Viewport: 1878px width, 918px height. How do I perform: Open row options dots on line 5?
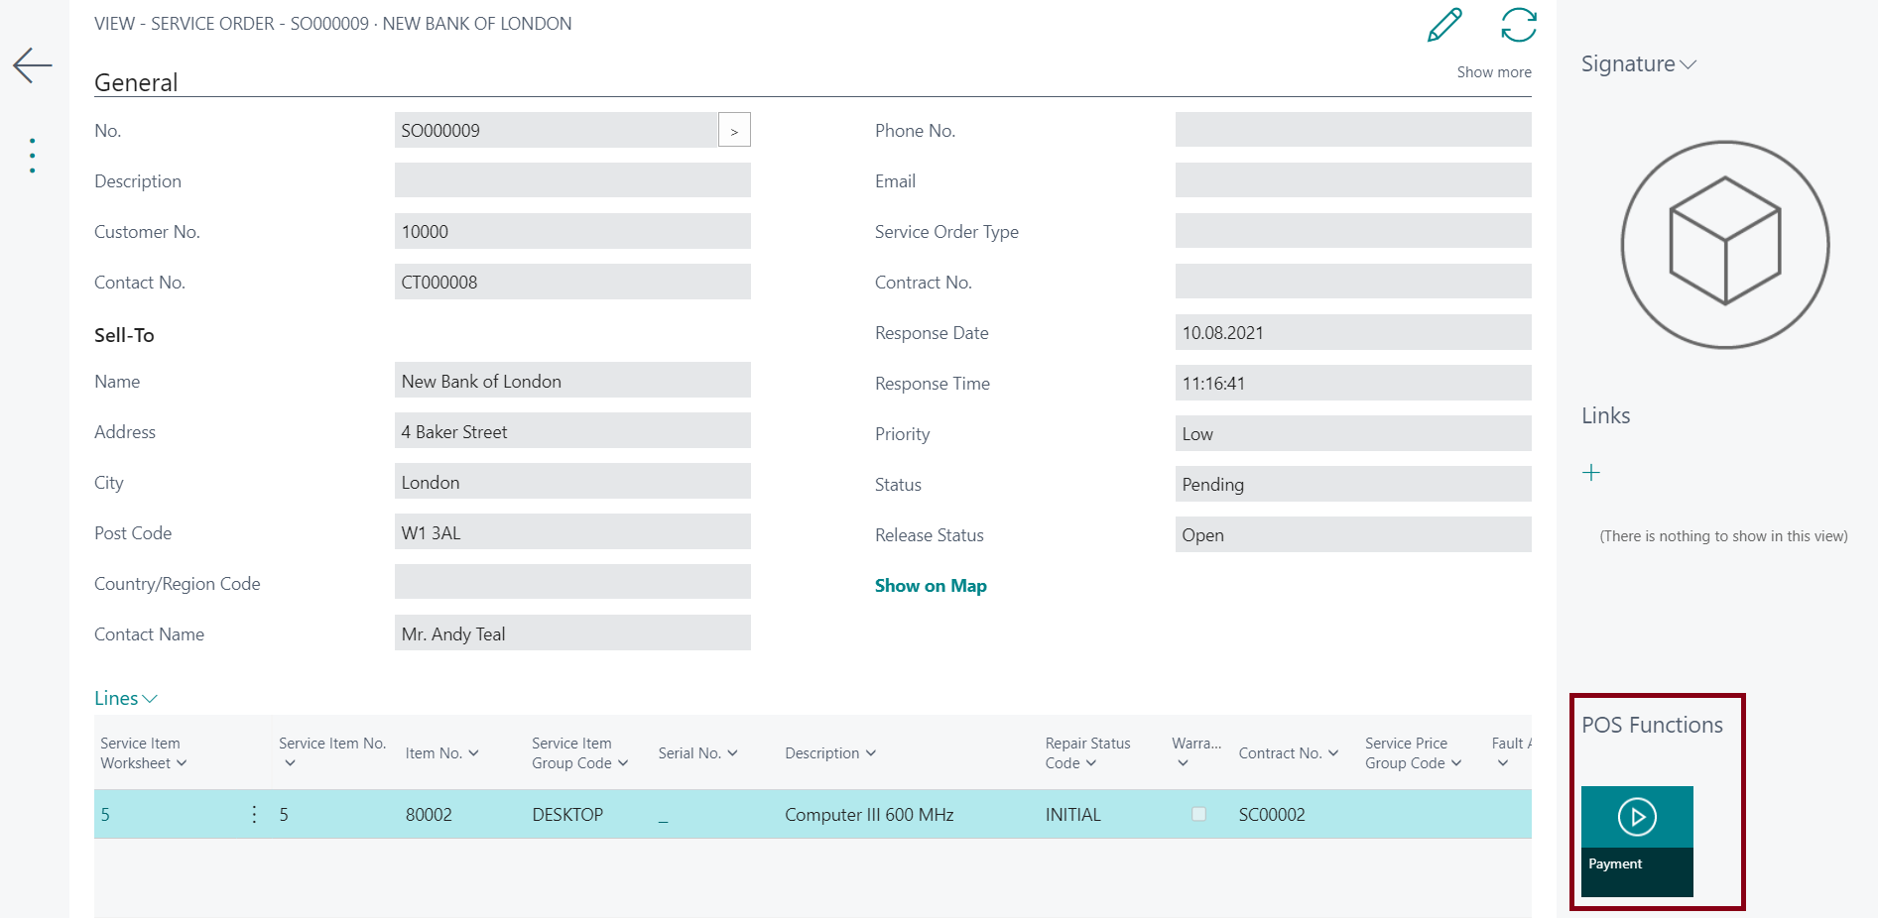[x=254, y=814]
